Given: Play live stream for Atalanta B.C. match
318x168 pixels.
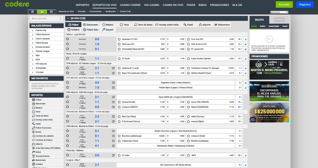Looking at the screenshot, I should click(113, 68).
